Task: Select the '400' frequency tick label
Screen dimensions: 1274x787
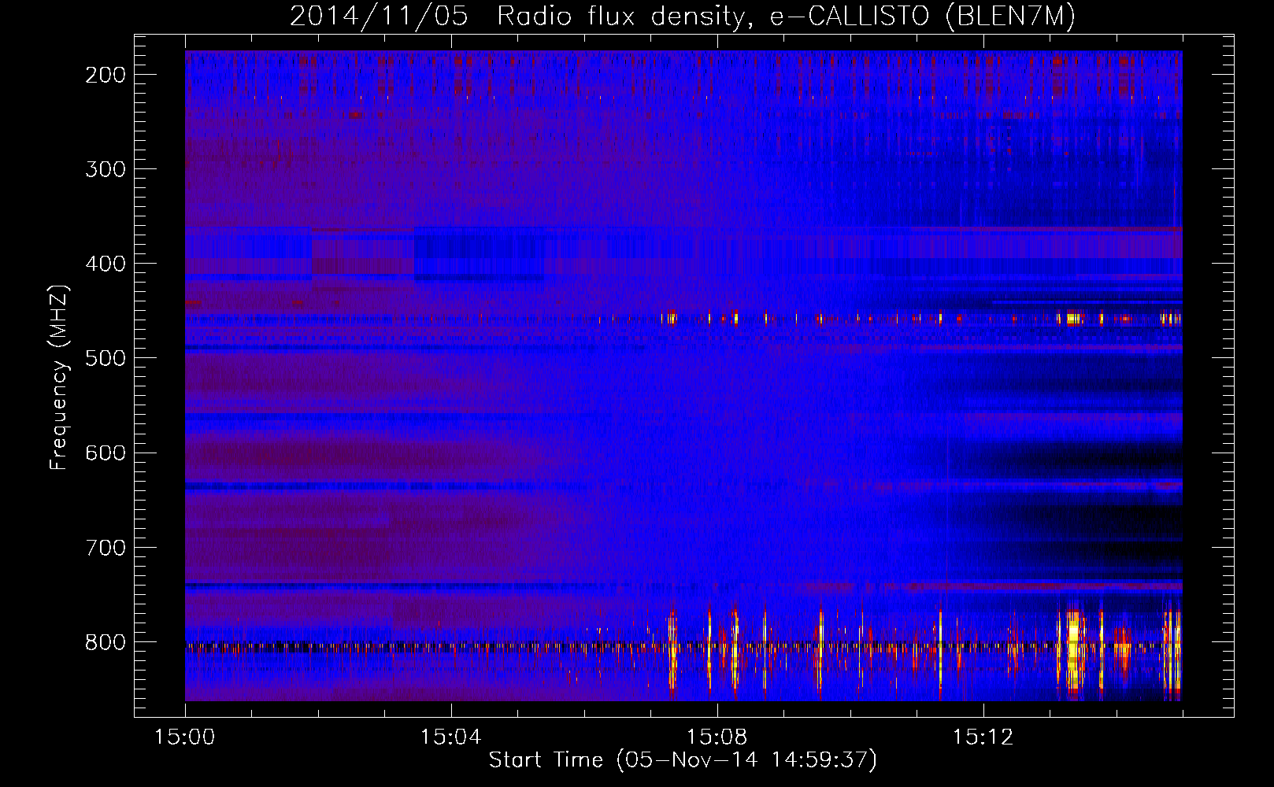Action: [x=106, y=264]
